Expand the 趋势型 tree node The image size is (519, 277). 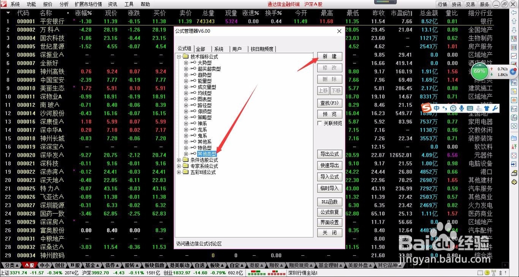point(186,75)
